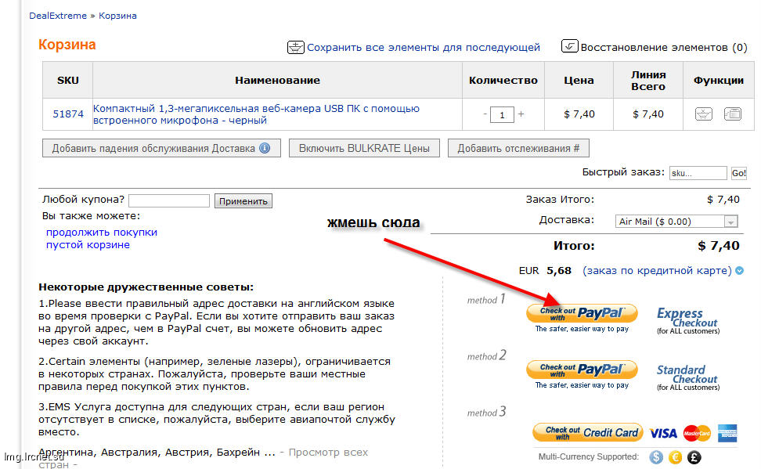Click заказ по кредитной карте link

(x=657, y=270)
